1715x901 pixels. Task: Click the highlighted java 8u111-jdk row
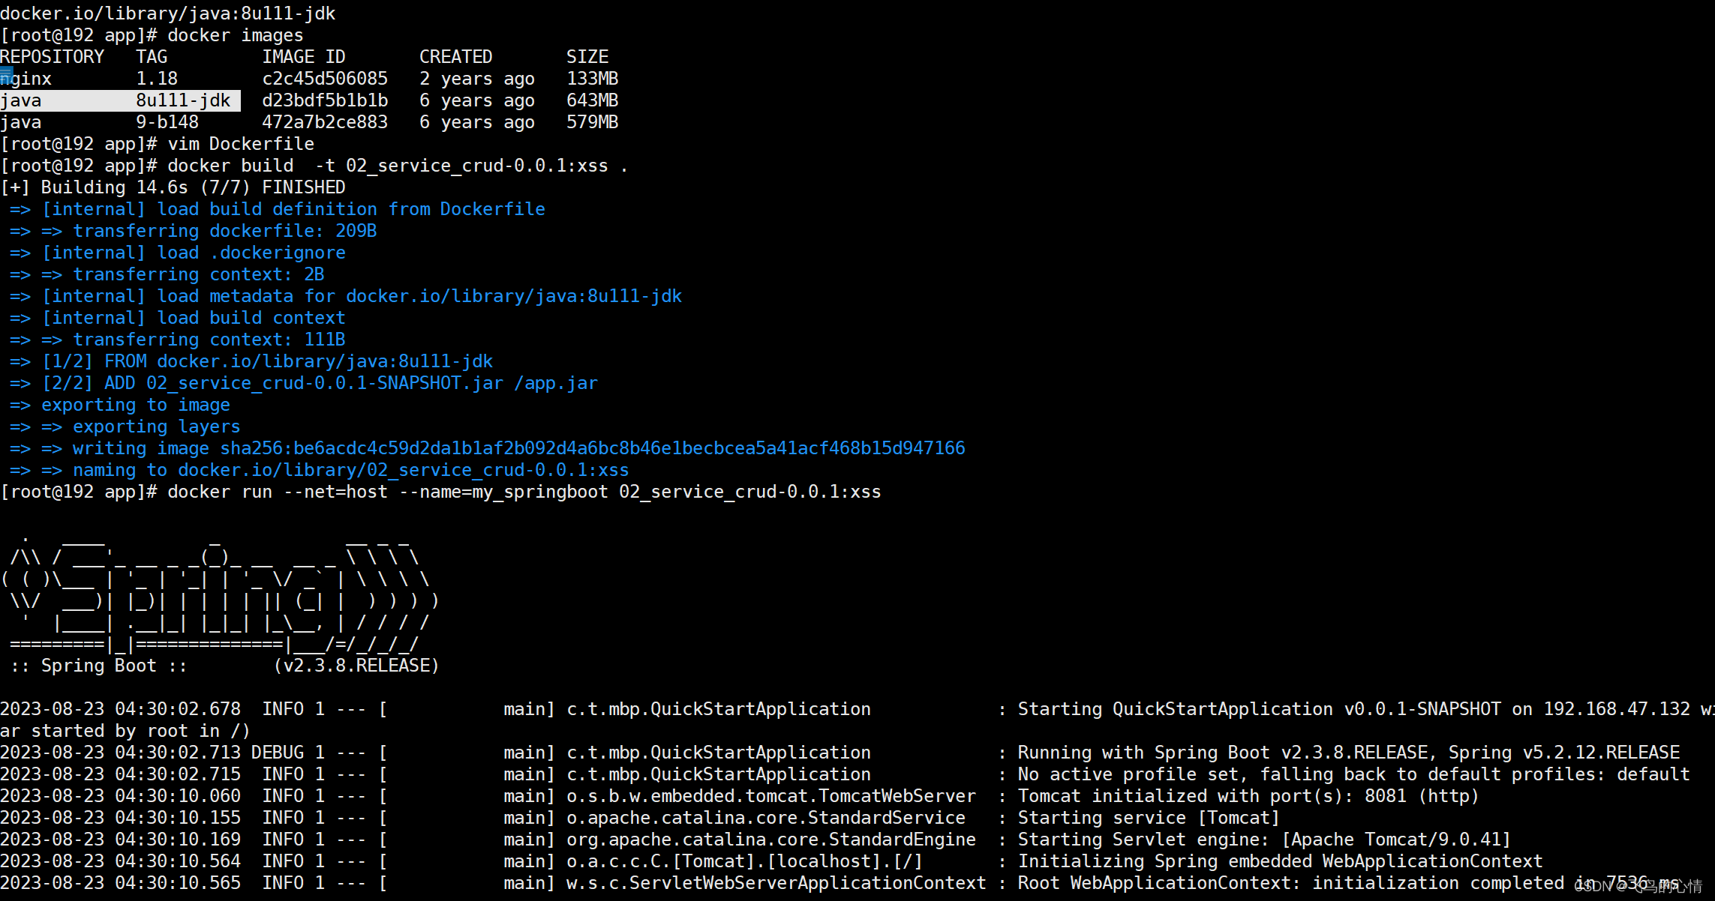click(x=120, y=100)
